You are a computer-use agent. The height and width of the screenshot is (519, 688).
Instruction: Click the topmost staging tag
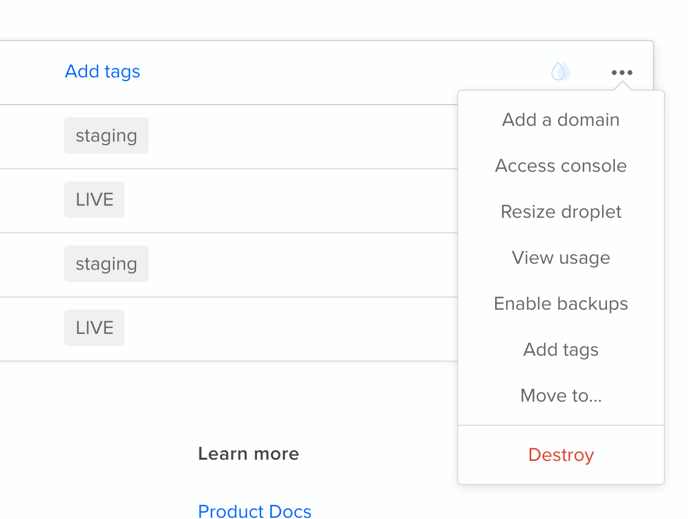pyautogui.click(x=106, y=135)
